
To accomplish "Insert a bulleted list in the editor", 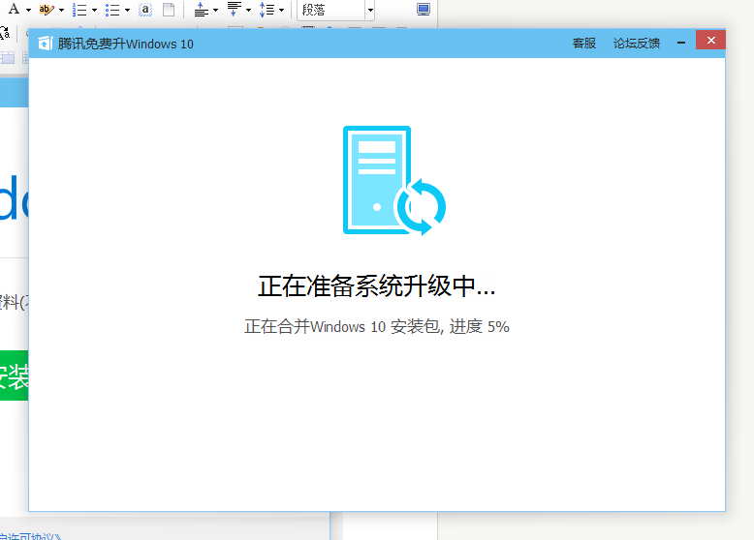I will point(112,10).
